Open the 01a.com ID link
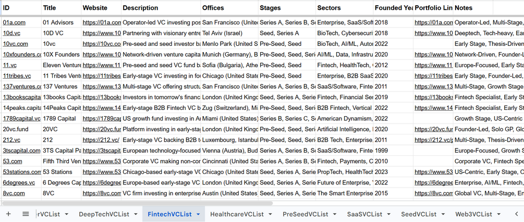This screenshot has width=524, height=222. pos(14,22)
